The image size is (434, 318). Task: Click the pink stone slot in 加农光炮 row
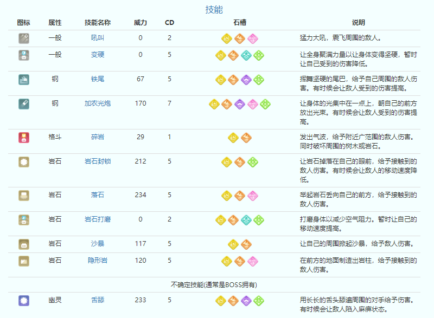pyautogui.click(x=253, y=104)
